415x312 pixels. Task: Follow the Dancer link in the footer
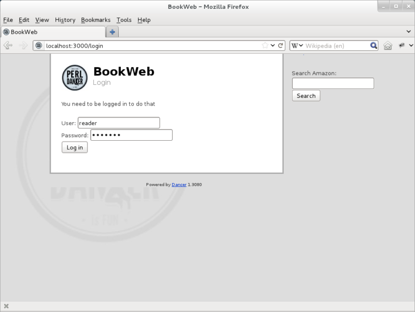point(179,184)
